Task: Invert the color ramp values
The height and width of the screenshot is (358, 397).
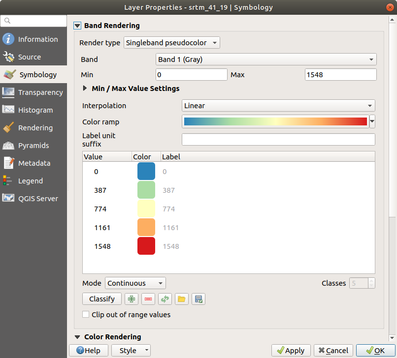Action: click(165, 298)
